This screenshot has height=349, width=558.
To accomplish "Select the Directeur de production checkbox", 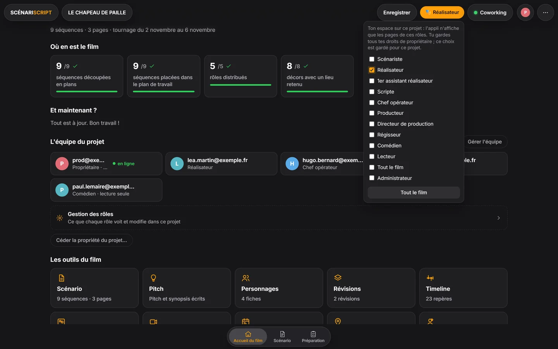I will coord(372,124).
